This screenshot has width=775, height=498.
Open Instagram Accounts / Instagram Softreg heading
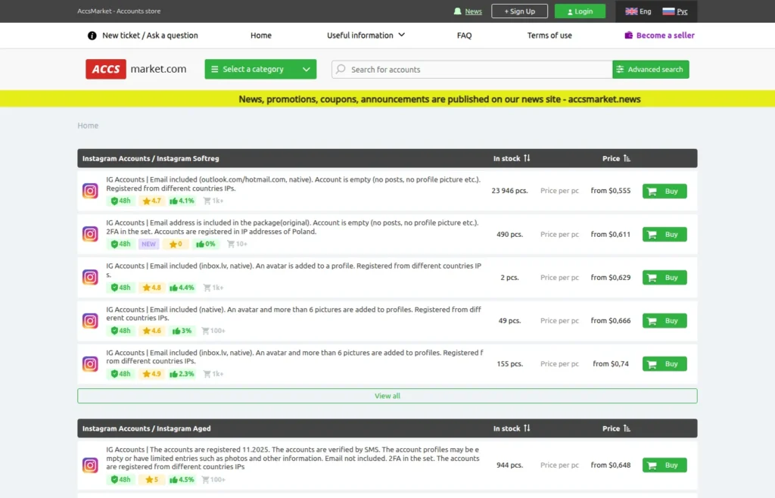pos(151,159)
